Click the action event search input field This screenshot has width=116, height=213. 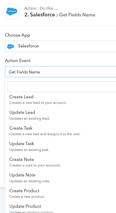tap(62, 87)
